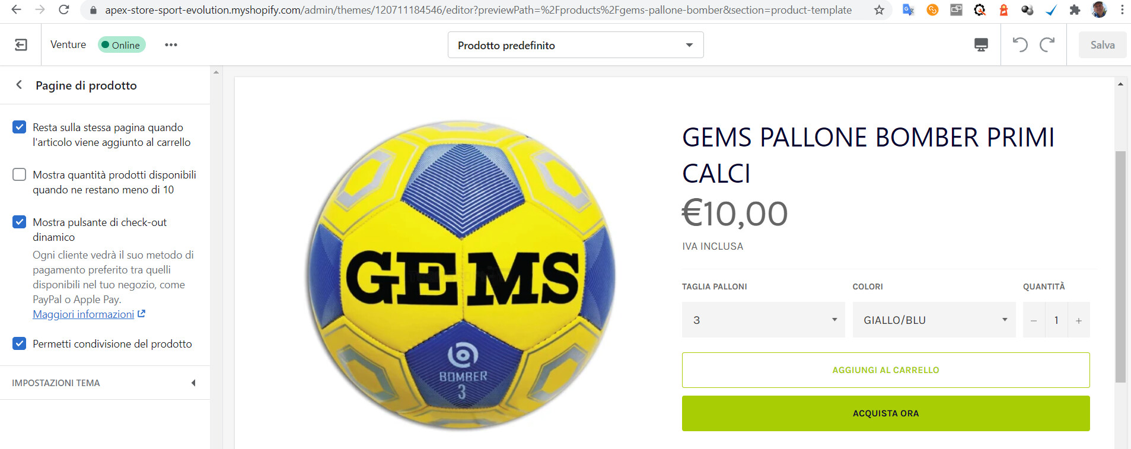The height and width of the screenshot is (449, 1131).
Task: Bookmark the page with the star icon
Action: point(879,10)
